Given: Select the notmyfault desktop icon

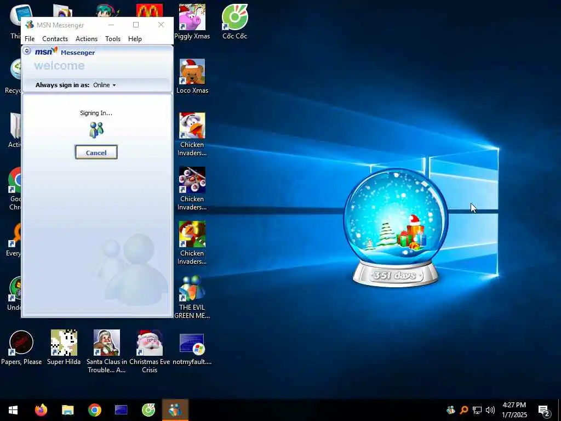Looking at the screenshot, I should [x=192, y=349].
